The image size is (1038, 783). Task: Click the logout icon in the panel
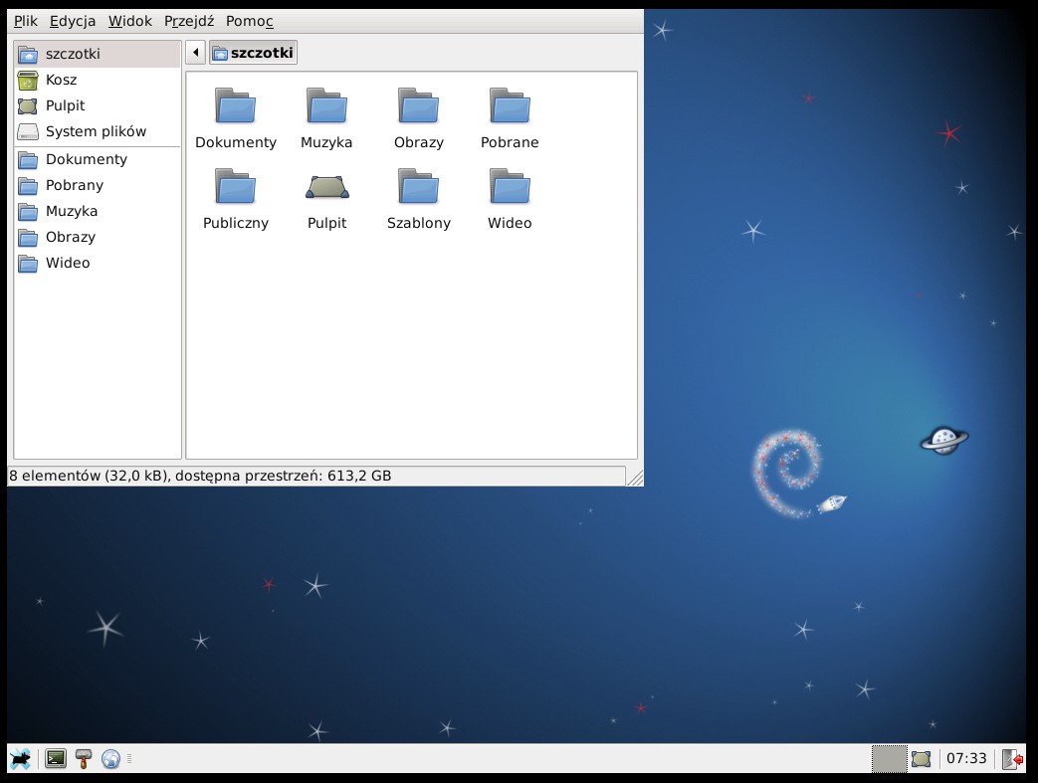1012,759
